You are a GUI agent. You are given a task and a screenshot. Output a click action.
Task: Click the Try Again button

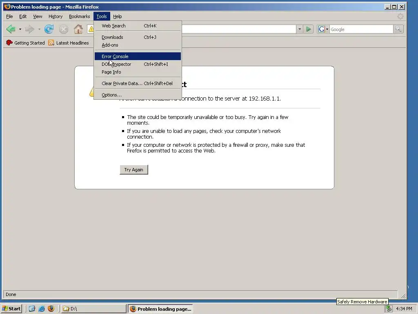[x=134, y=170]
